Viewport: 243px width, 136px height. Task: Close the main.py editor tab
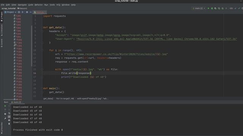point(45,12)
